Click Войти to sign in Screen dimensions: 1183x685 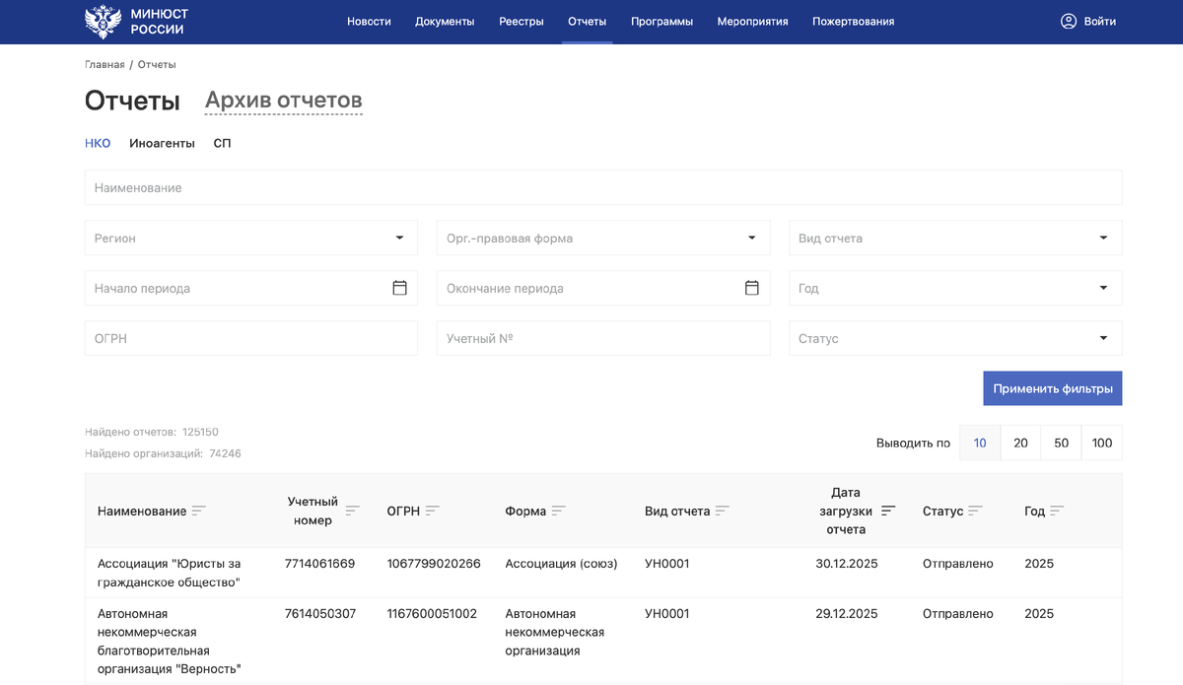click(x=1099, y=22)
